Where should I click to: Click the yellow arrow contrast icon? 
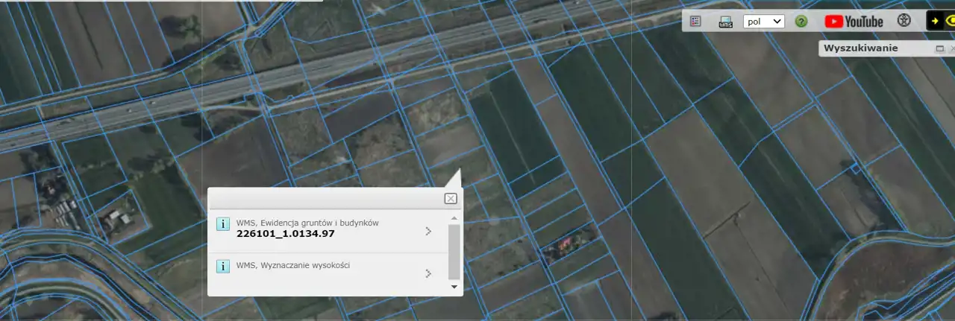[934, 22]
